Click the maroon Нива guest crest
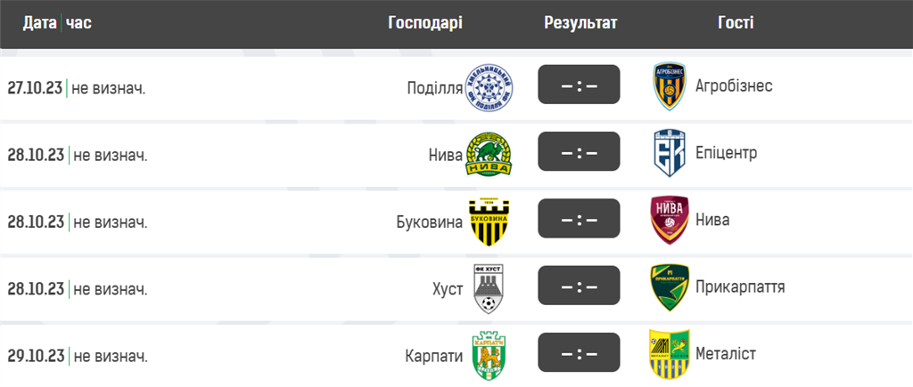 [669, 220]
